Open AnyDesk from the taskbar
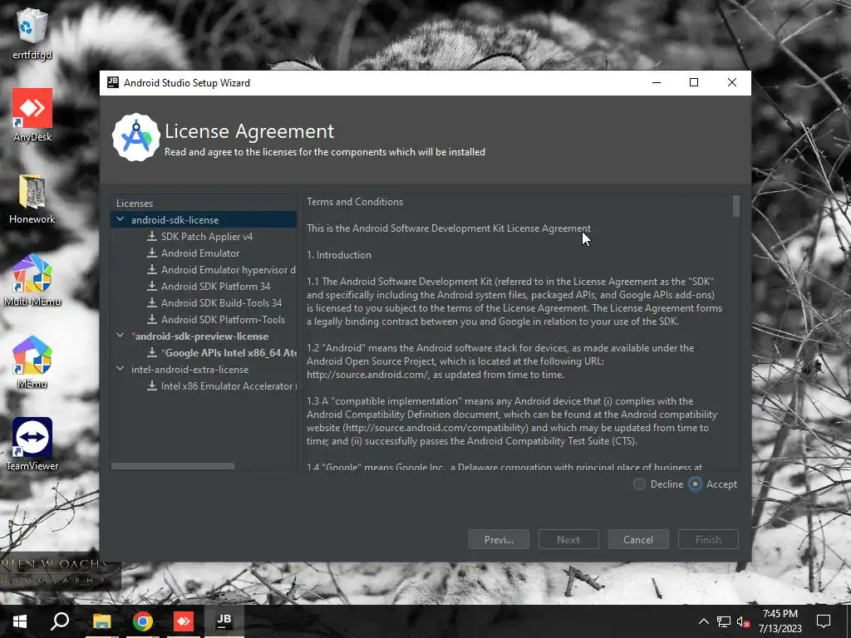The image size is (851, 638). point(184,621)
